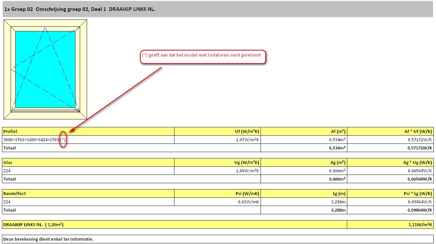Click the profile area value '0,534m²' in the profile row
The width and height of the screenshot is (436, 244).
coord(337,140)
